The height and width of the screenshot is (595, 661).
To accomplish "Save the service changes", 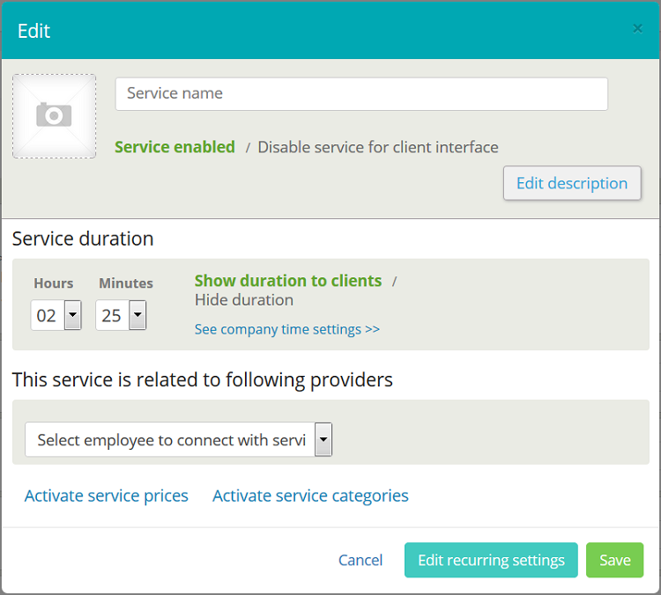I will (x=614, y=561).
